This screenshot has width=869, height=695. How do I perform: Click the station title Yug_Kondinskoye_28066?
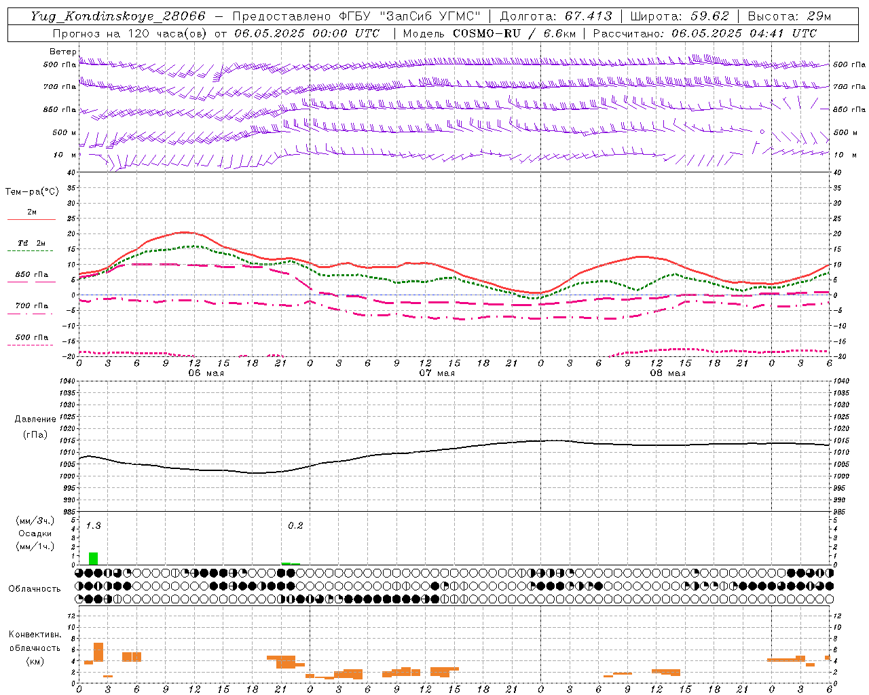point(117,16)
